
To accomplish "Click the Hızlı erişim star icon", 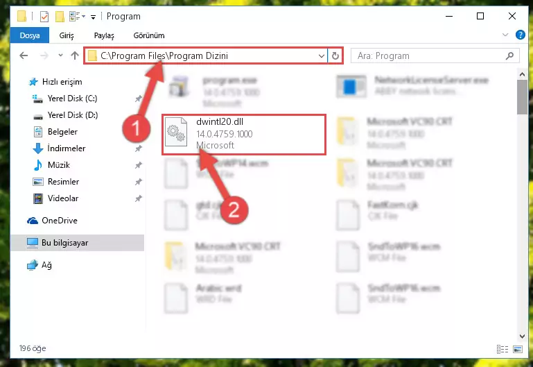I will (33, 82).
